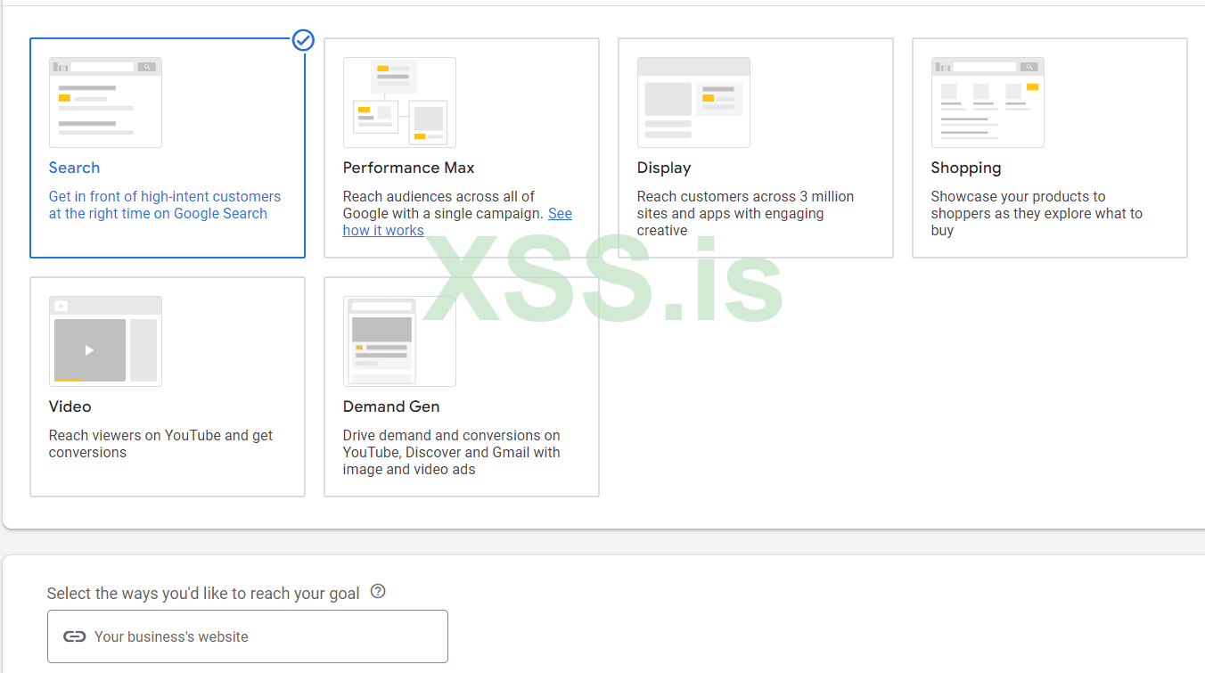The width and height of the screenshot is (1205, 673).
Task: Click "Get in front of high-intent customers" description
Action: tap(165, 205)
